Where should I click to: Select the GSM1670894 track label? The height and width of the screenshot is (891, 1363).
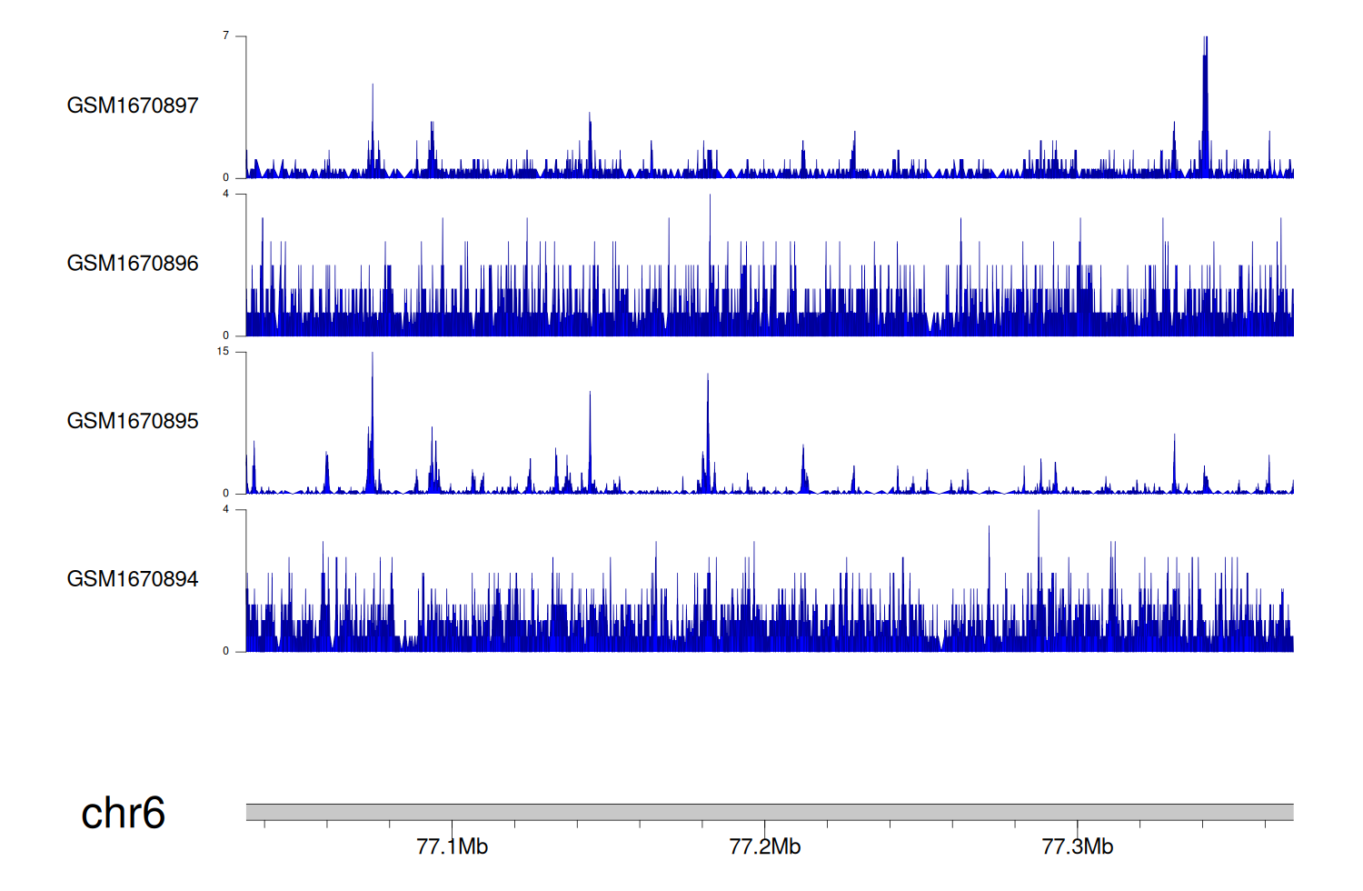133,579
